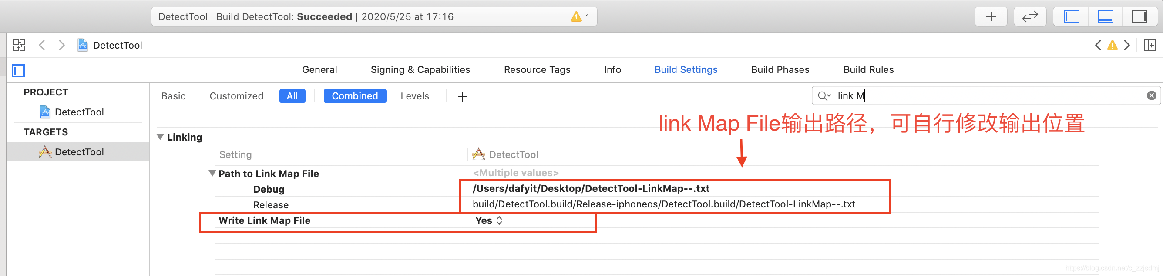Viewport: 1163px width, 276px height.
Task: Click the Library plus button in toolbar
Action: 991,17
